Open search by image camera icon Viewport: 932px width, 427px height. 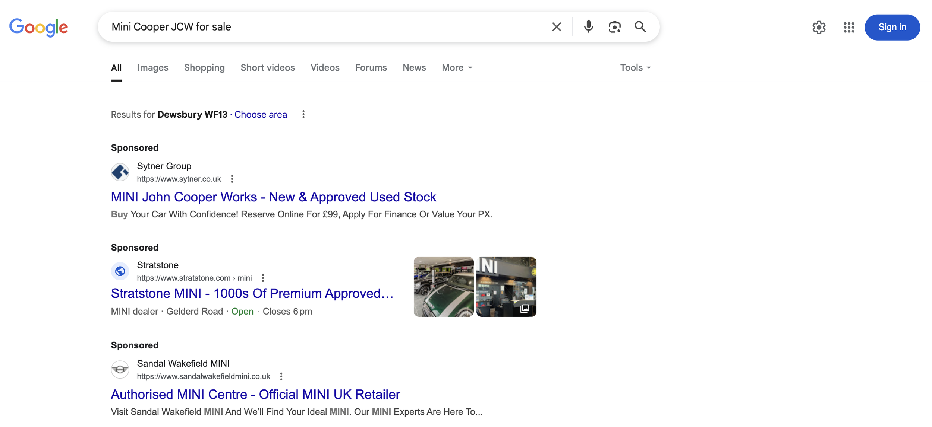coord(614,27)
